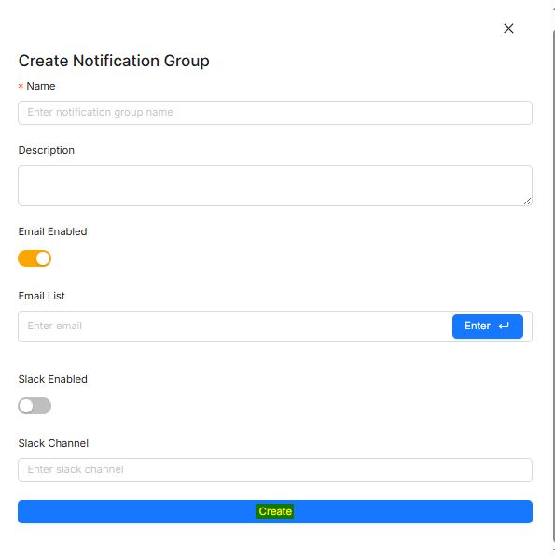This screenshot has width=555, height=557.
Task: Focus the notification group name field
Action: [275, 113]
